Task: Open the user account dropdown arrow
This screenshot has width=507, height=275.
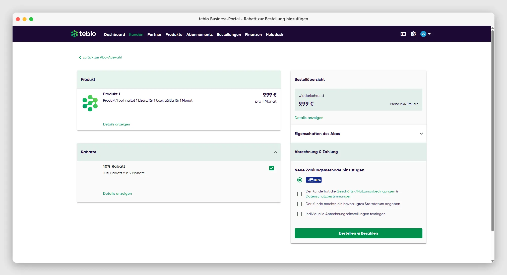Action: (429, 34)
